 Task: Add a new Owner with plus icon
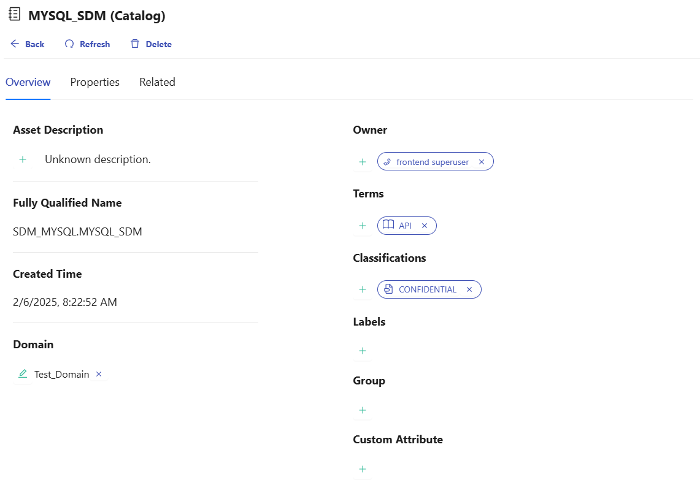363,162
